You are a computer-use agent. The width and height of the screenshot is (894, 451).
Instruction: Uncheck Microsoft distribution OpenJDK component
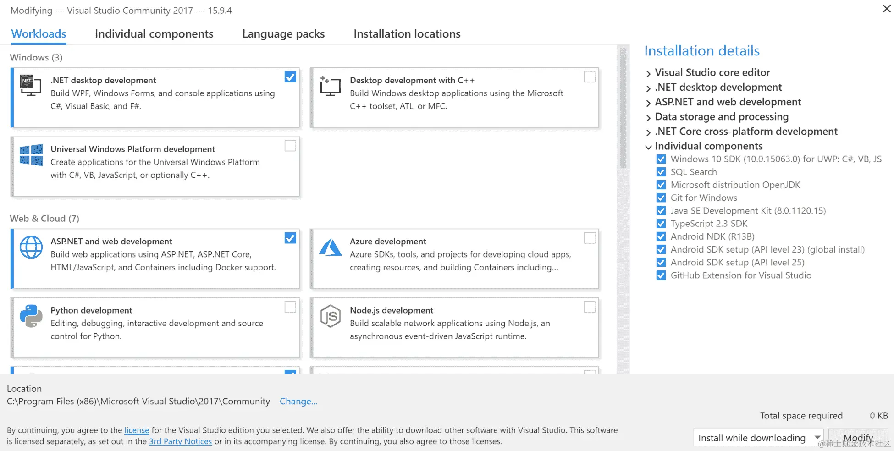pyautogui.click(x=661, y=185)
